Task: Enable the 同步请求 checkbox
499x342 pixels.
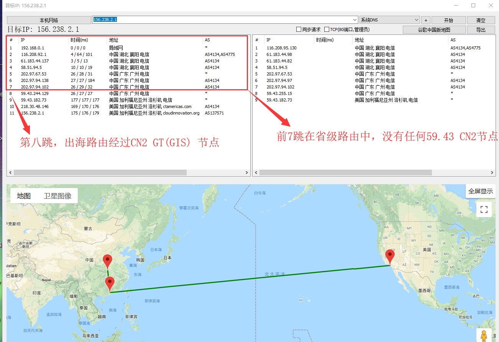Action: pyautogui.click(x=299, y=29)
